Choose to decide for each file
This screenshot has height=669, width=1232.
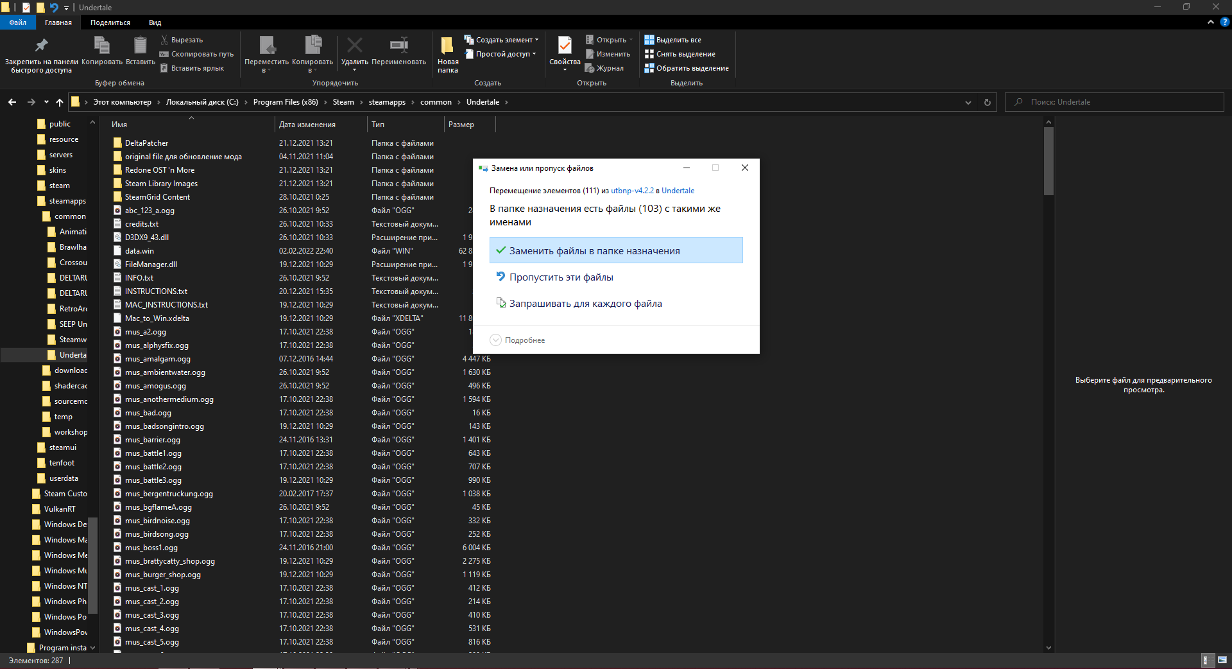(616, 304)
